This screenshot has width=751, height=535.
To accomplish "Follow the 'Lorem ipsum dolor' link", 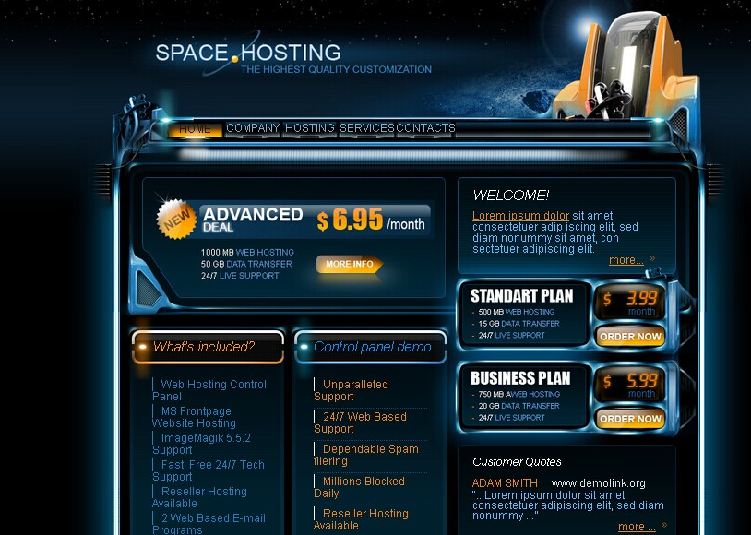I will pyautogui.click(x=520, y=216).
